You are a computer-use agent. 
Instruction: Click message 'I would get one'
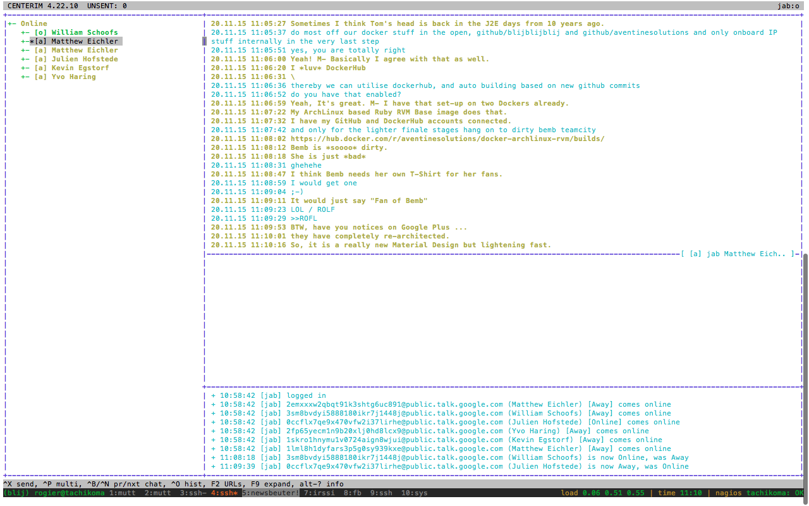[x=324, y=183]
